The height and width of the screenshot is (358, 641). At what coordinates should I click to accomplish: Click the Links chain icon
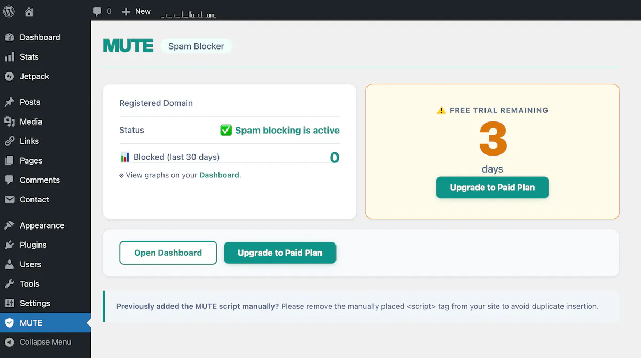click(x=10, y=141)
